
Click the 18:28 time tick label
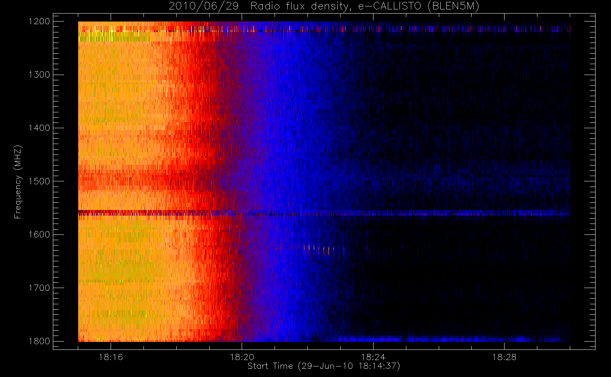(x=504, y=357)
